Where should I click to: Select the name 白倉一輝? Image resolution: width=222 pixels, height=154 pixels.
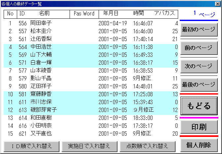(41, 63)
